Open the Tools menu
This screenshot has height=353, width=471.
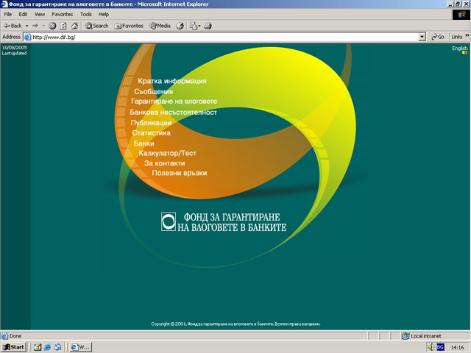(x=86, y=14)
